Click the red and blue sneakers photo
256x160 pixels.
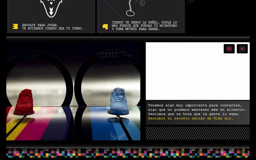pyautogui.click(x=73, y=91)
